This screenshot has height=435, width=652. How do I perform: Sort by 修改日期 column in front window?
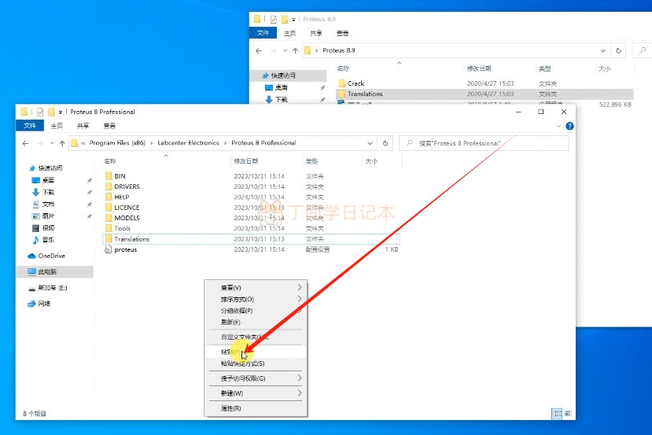[x=245, y=161]
